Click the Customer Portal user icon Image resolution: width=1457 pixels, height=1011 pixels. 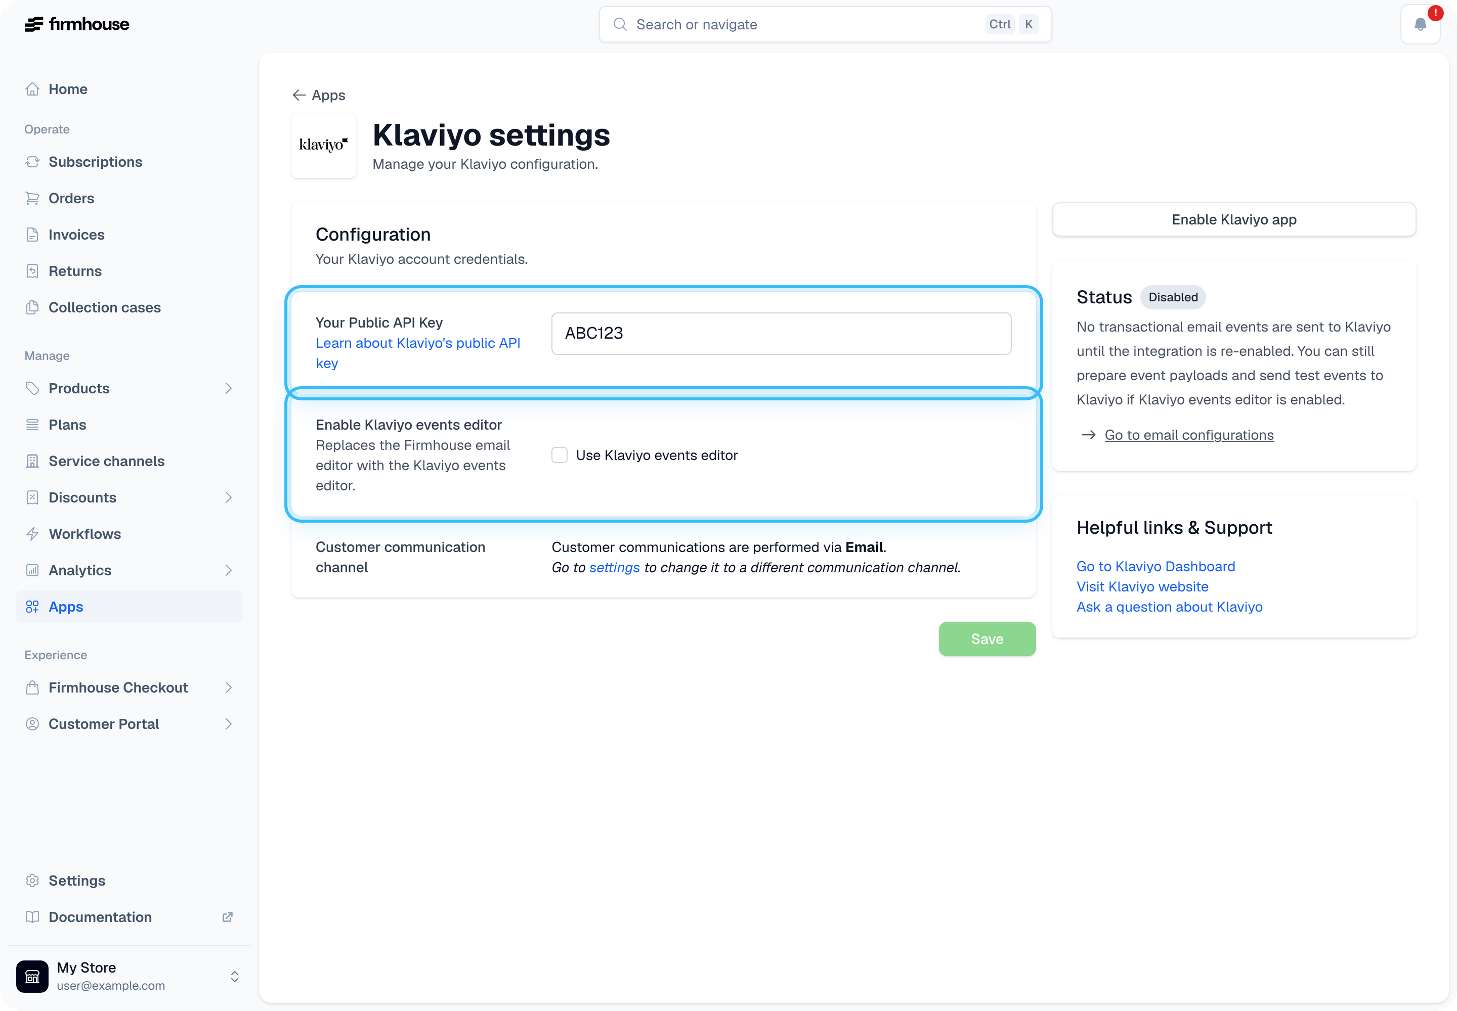point(32,724)
